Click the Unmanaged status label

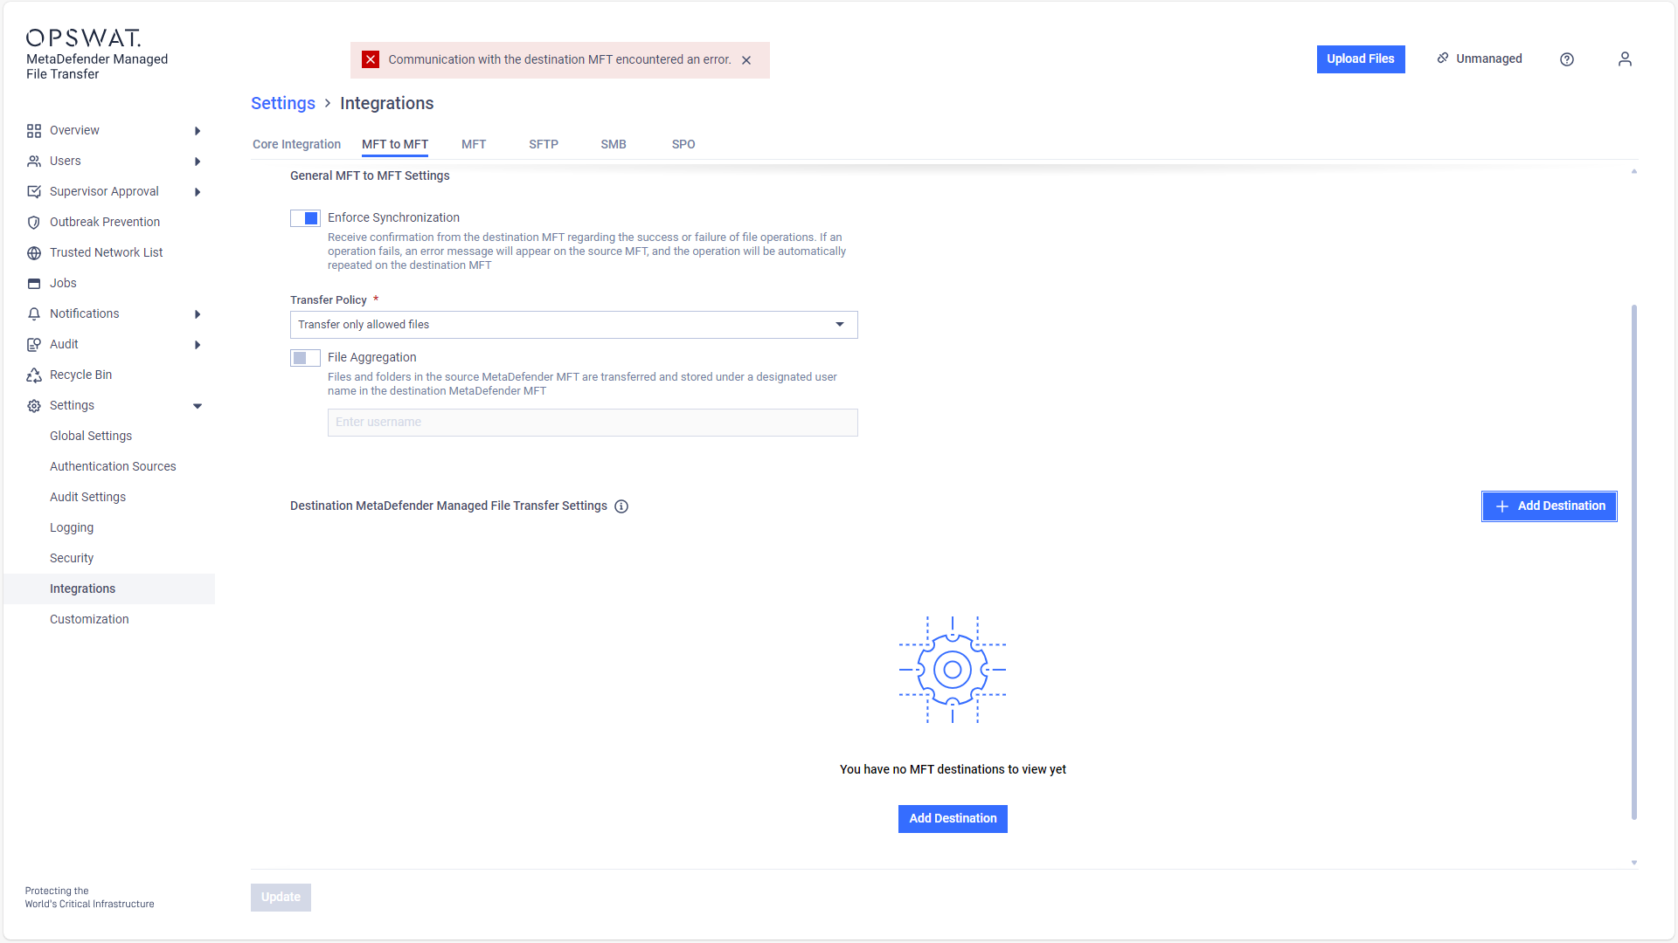[x=1489, y=59]
